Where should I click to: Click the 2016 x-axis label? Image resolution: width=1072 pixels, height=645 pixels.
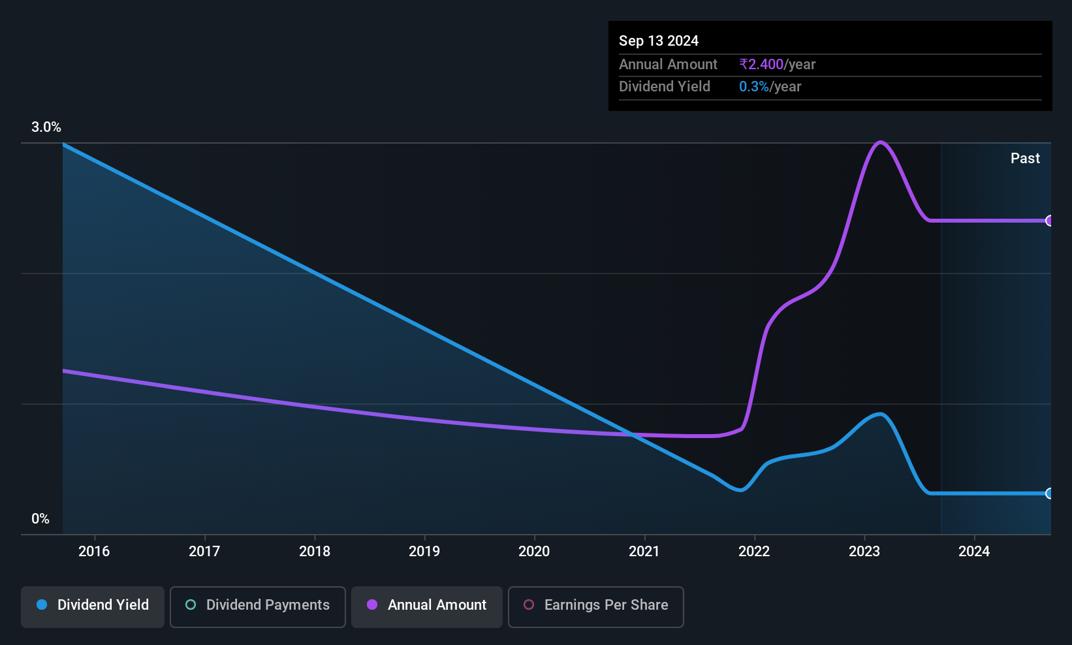pos(94,551)
